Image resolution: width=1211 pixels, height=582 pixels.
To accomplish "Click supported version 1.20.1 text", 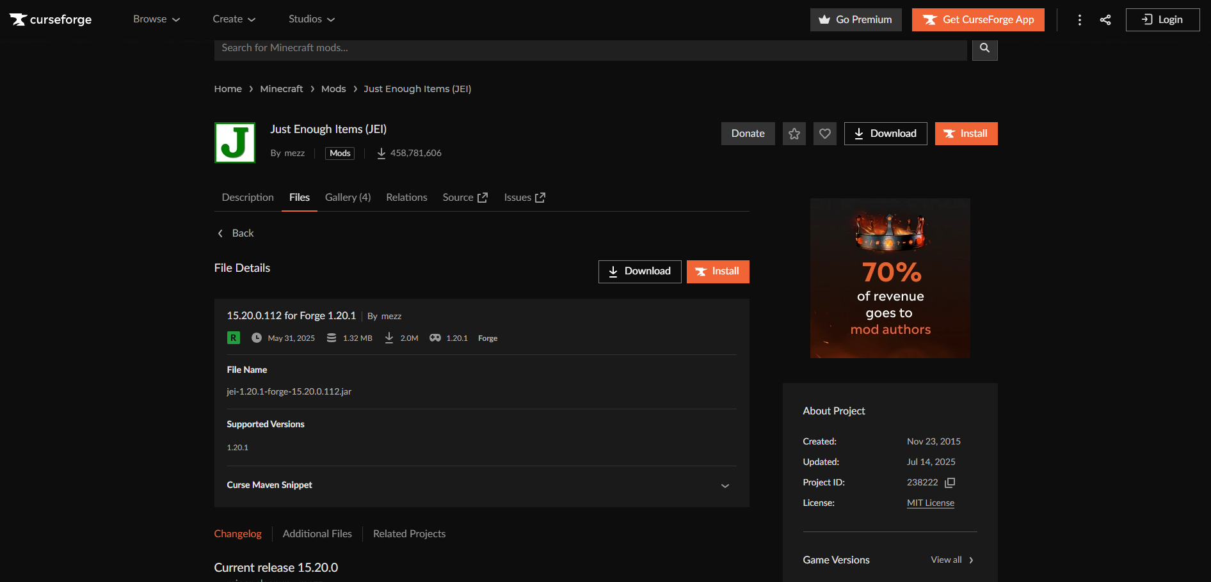I will point(237,448).
